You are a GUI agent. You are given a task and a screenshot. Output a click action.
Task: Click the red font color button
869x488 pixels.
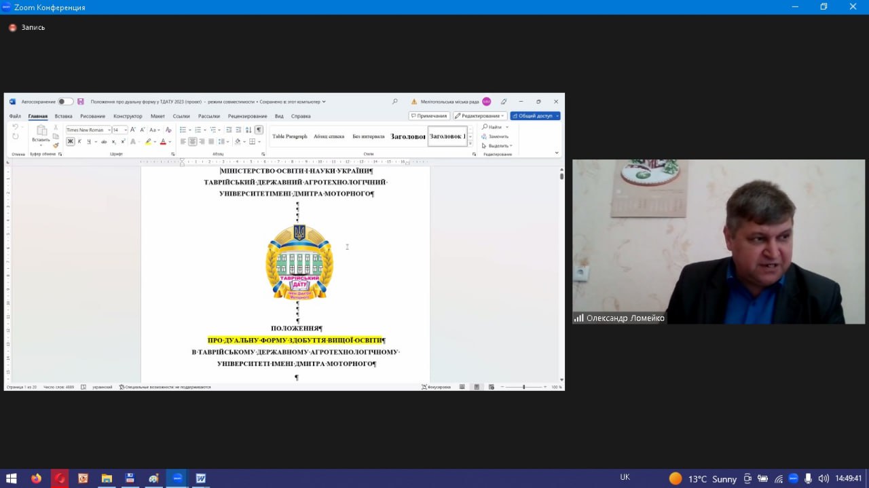[163, 142]
